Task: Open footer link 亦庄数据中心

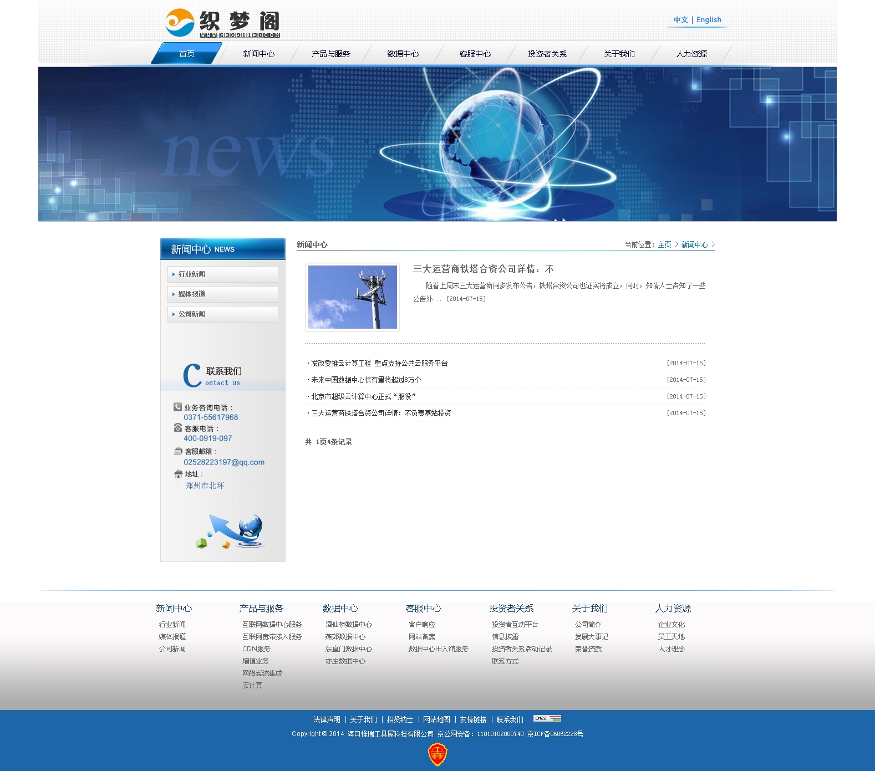Action: (x=345, y=661)
